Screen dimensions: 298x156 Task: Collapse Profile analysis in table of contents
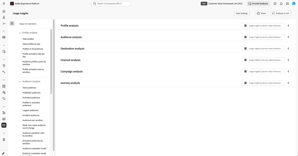coord(20,33)
